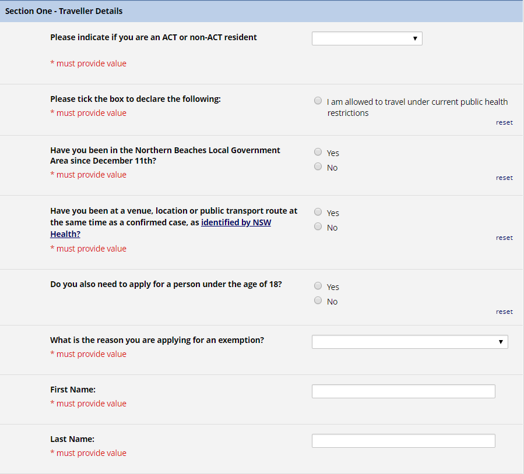Click the 'Have you been in the Northern Beaches' label
The image size is (524, 474).
165,155
